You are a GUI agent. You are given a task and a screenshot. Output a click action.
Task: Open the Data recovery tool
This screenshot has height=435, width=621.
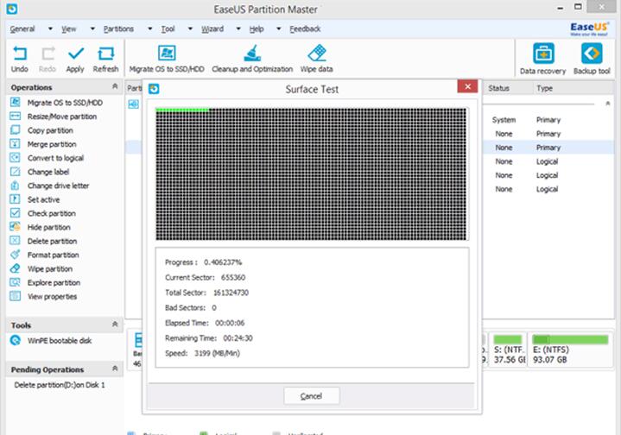tap(543, 59)
